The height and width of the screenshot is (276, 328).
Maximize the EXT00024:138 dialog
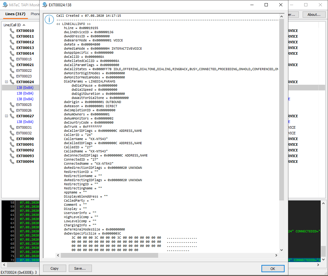tap(266, 5)
